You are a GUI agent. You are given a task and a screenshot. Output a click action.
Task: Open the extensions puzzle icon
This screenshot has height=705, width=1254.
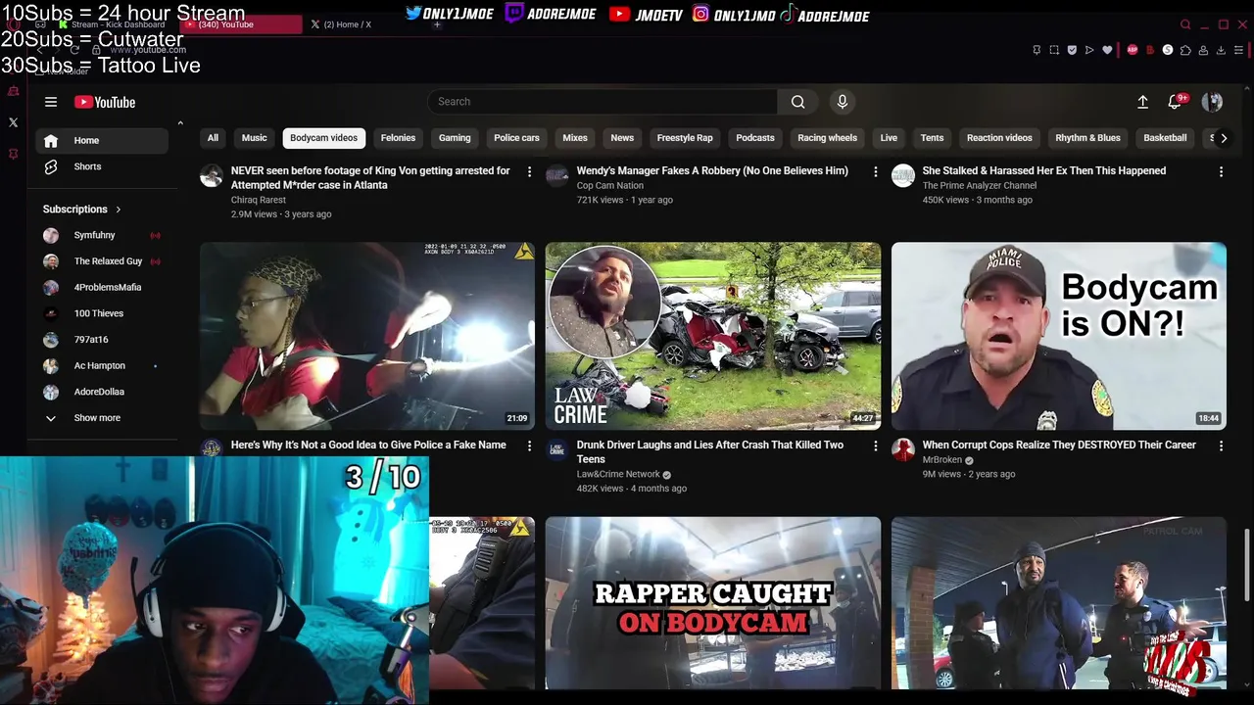tap(1185, 50)
